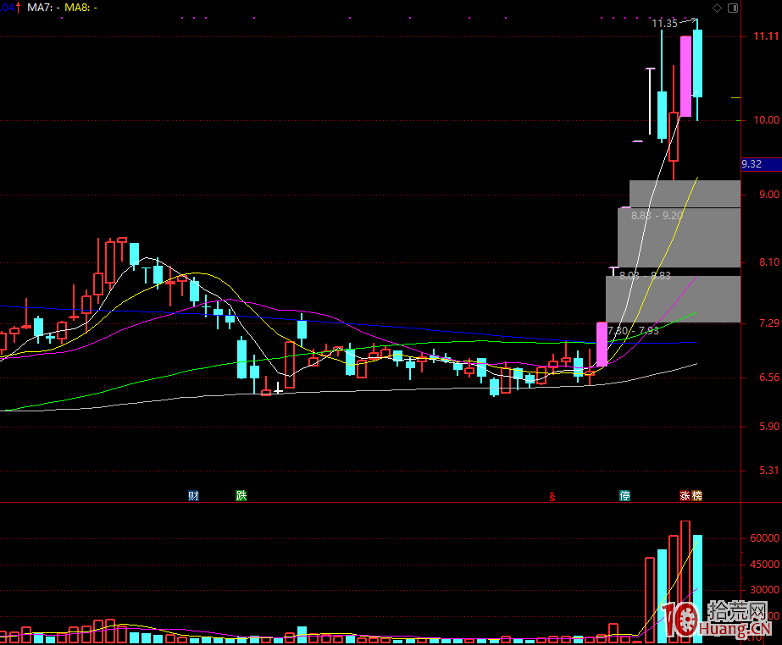Click the 8.10 price axis label
This screenshot has height=645, width=782.
pos(769,262)
